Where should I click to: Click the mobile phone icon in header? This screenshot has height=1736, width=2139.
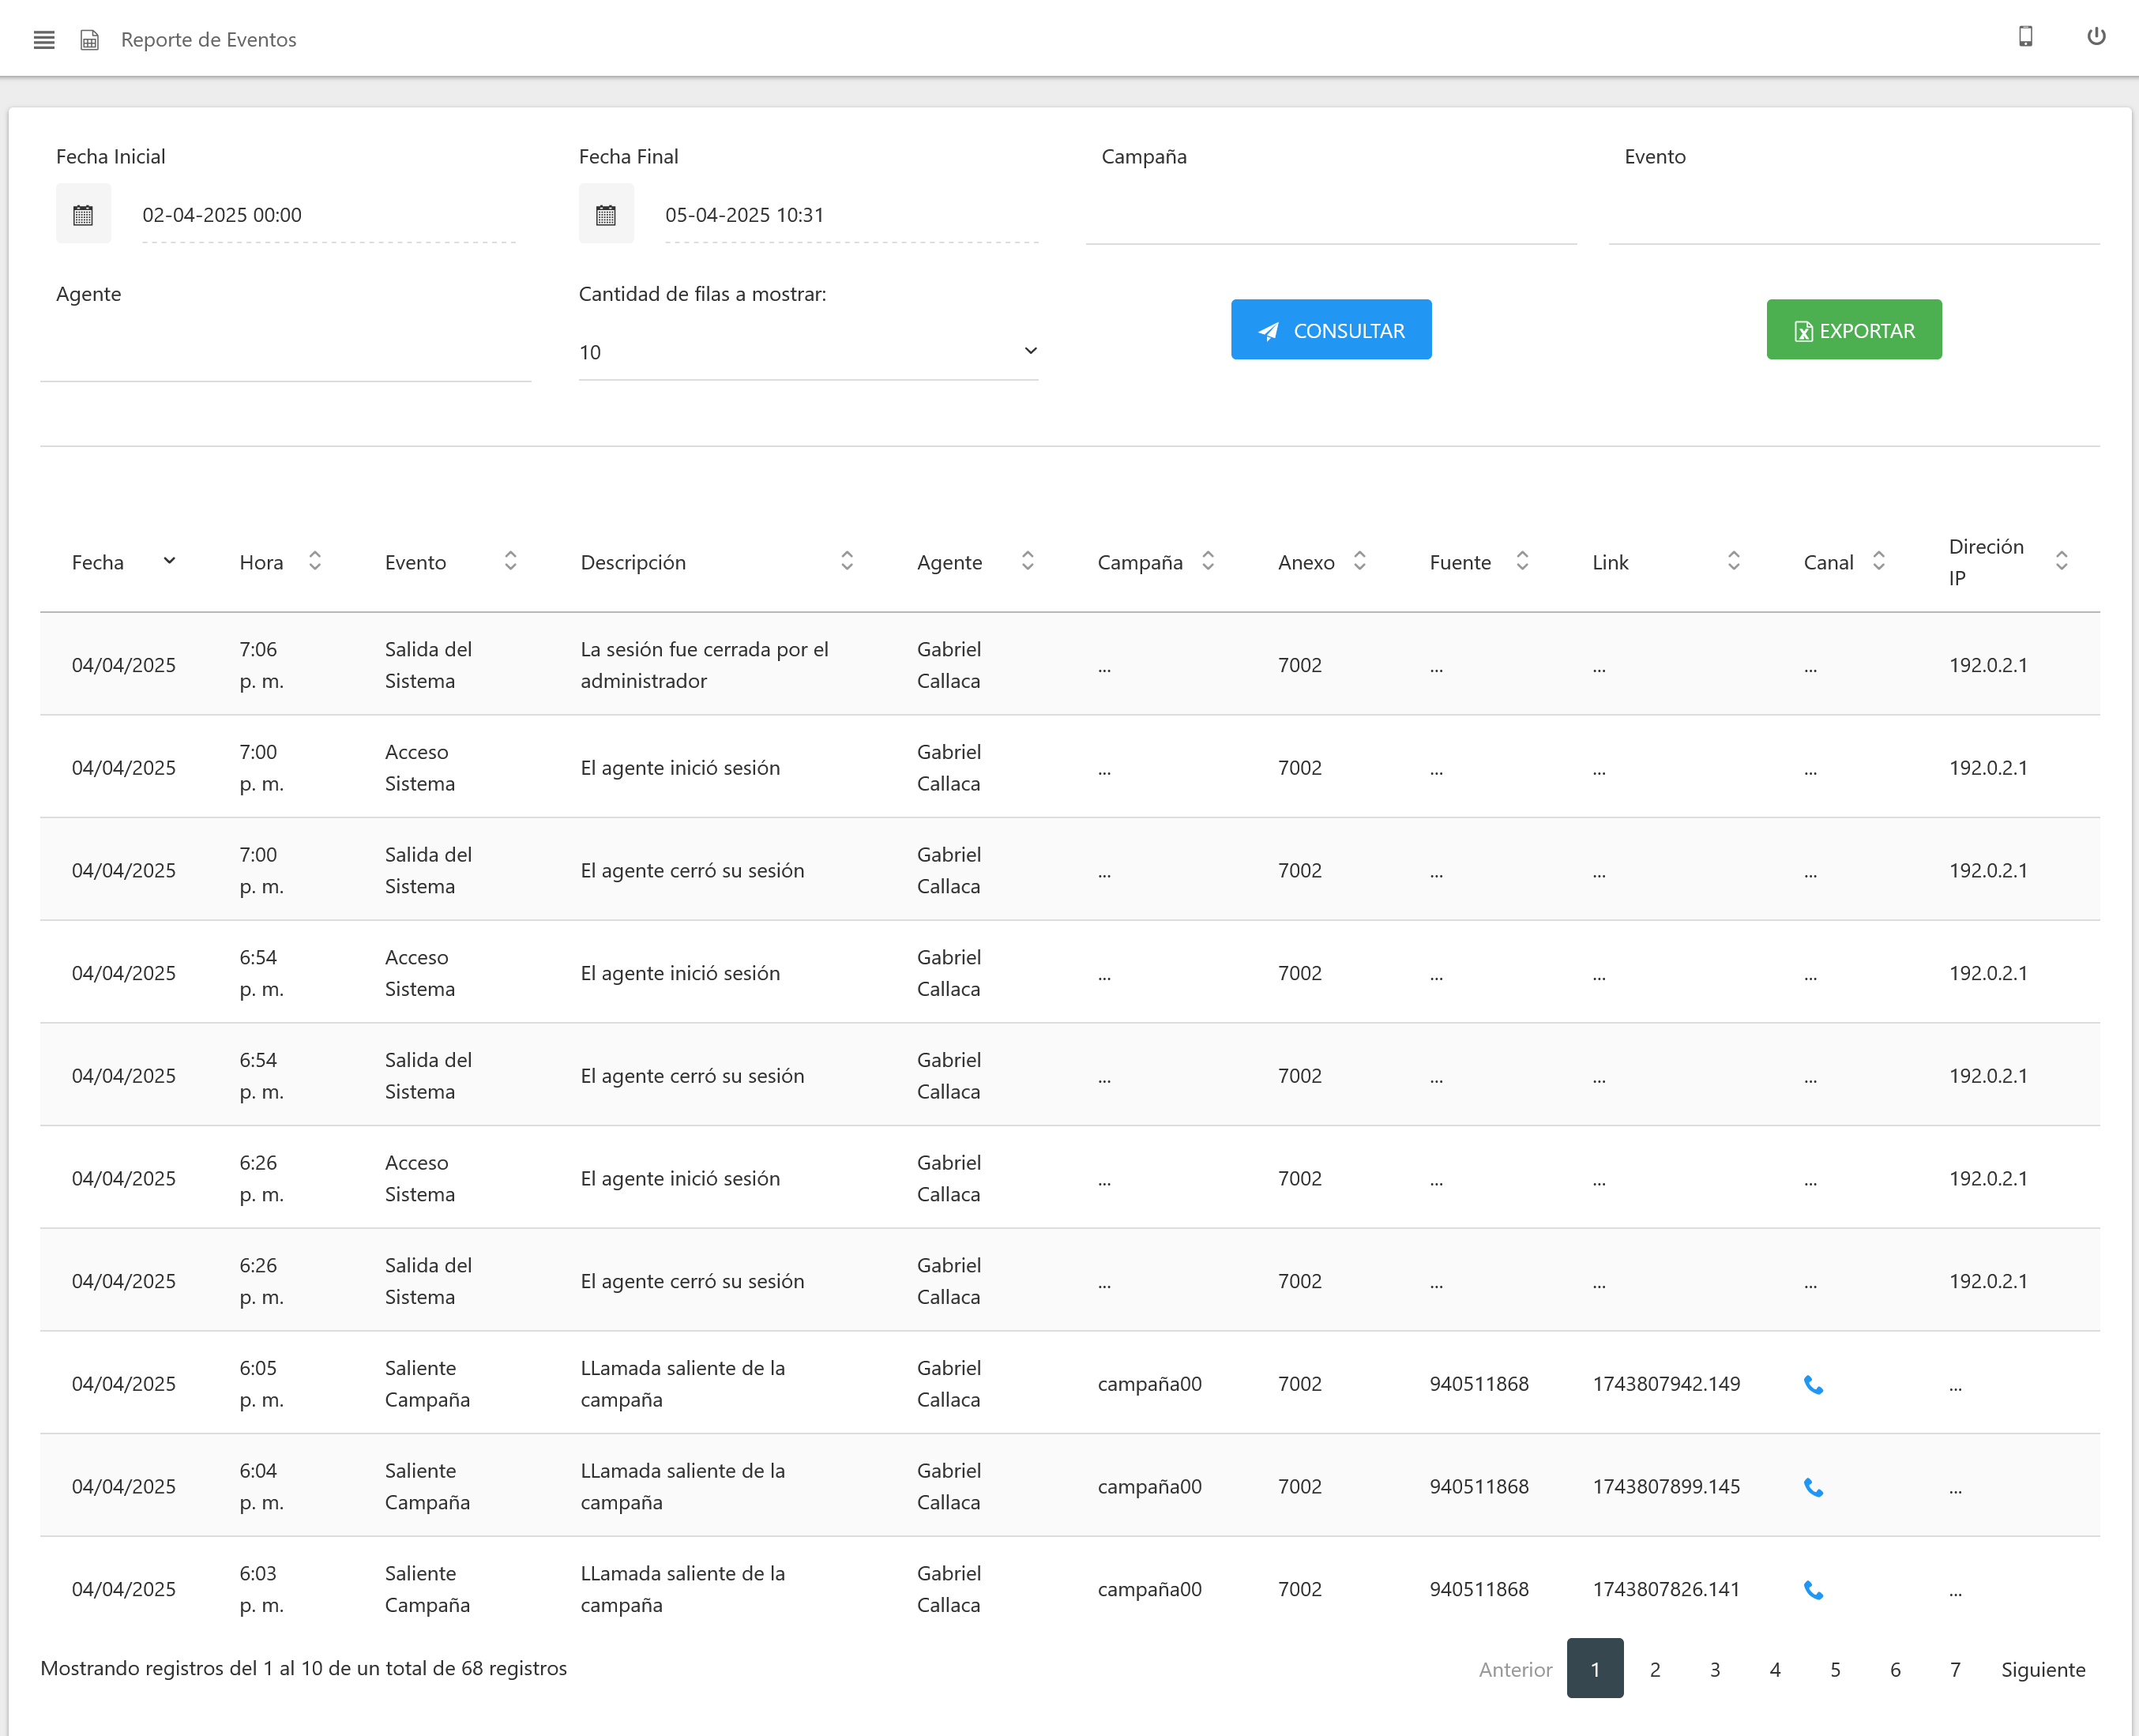coord(2025,37)
